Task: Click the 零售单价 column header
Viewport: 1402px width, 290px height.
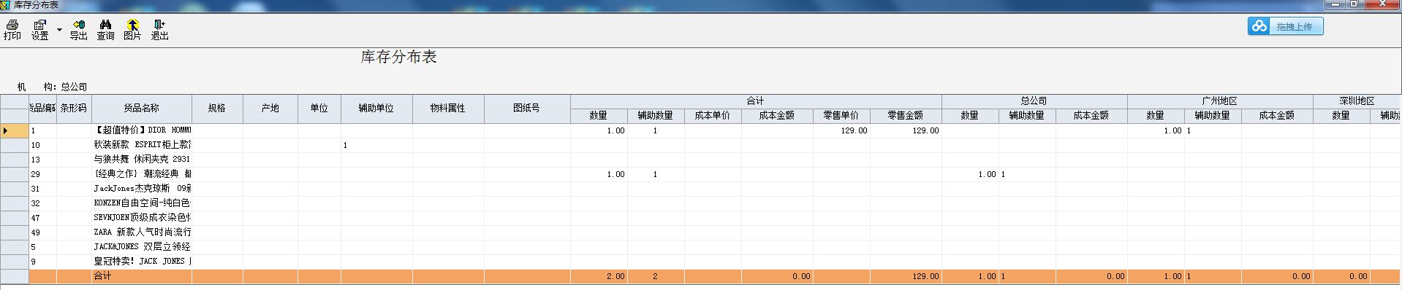Action: point(841,115)
